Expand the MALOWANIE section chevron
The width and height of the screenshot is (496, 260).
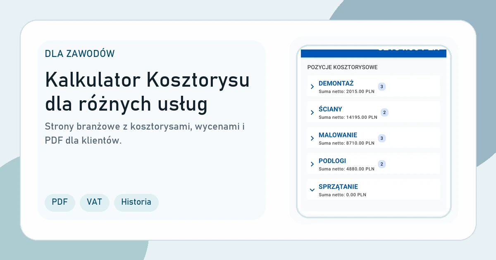(x=312, y=138)
